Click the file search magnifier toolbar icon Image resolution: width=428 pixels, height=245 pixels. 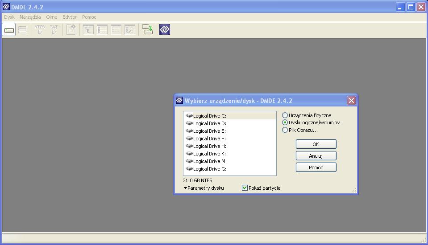point(130,30)
